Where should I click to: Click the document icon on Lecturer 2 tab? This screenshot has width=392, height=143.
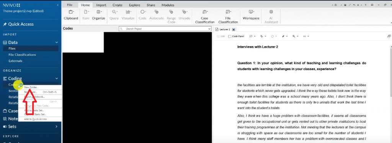pos(217,29)
